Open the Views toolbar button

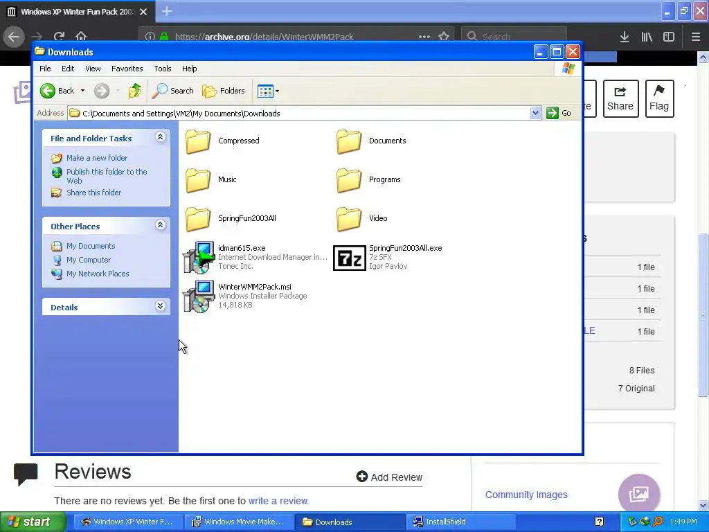click(265, 91)
